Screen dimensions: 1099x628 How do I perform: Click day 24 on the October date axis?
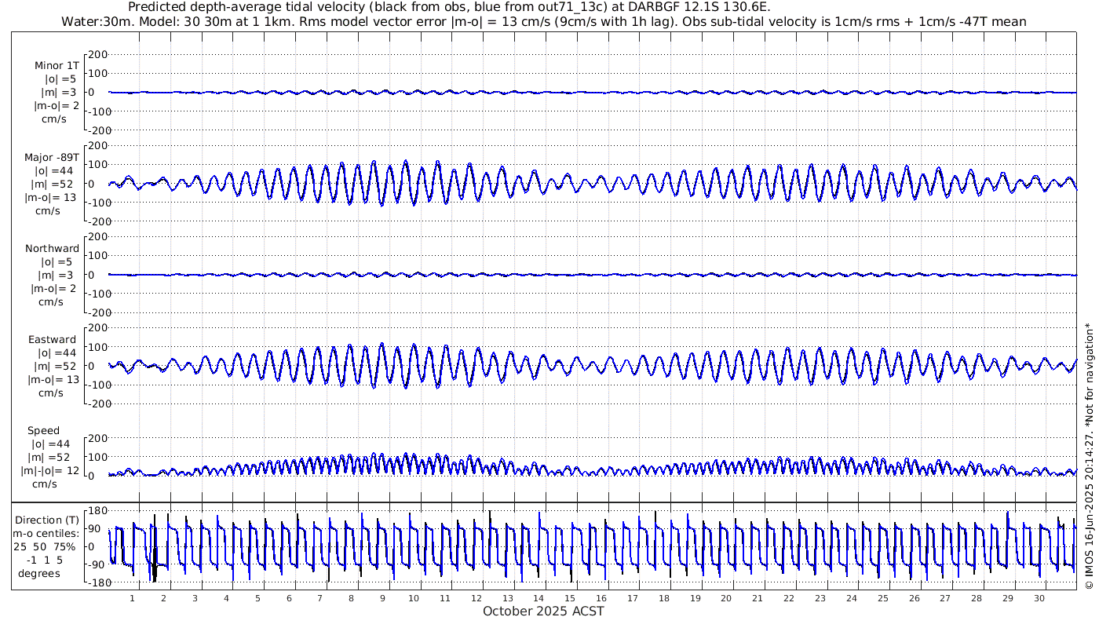852,598
